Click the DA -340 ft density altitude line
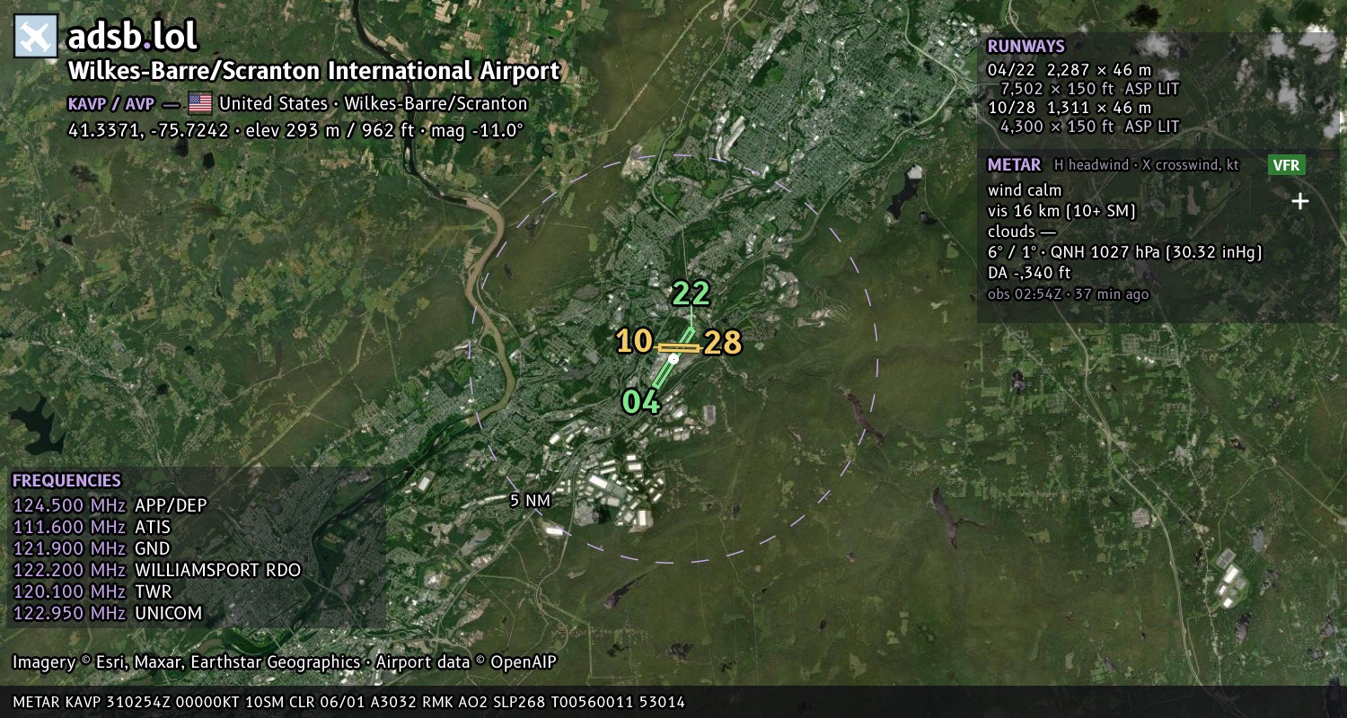The height and width of the screenshot is (718, 1347). (x=1030, y=273)
